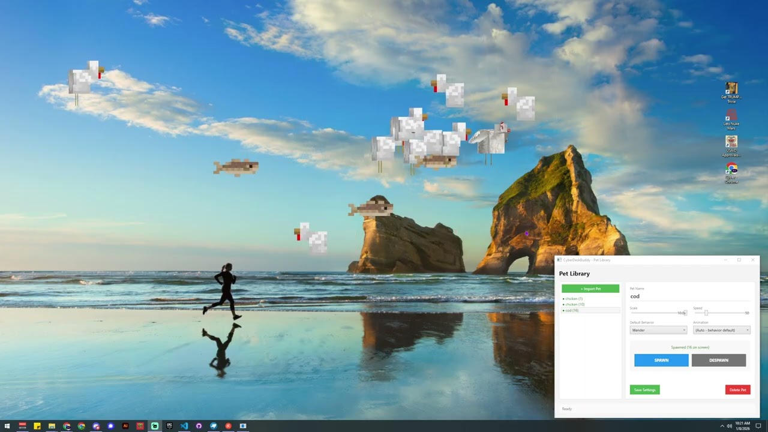Select the Lets Nuke Mars desktop shortcut
Screen dimensions: 768x432
[731, 119]
